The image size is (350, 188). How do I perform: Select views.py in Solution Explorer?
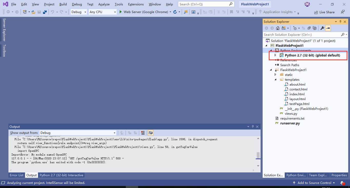click(x=291, y=113)
